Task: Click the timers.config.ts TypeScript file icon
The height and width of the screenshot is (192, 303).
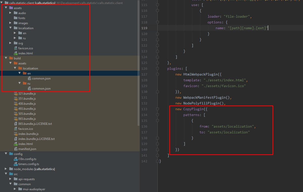Action: pyautogui.click(x=16, y=164)
